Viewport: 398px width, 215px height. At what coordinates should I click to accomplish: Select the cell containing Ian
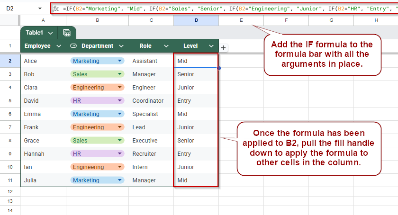43,167
